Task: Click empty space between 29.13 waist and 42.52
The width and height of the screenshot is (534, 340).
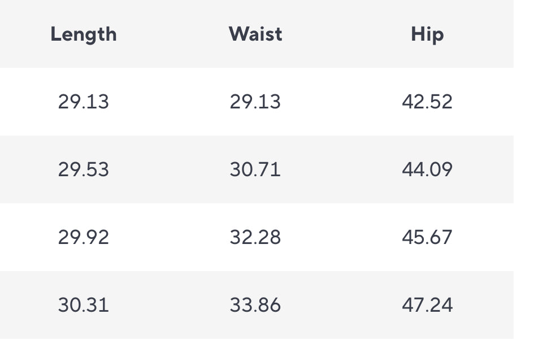Action: (341, 102)
